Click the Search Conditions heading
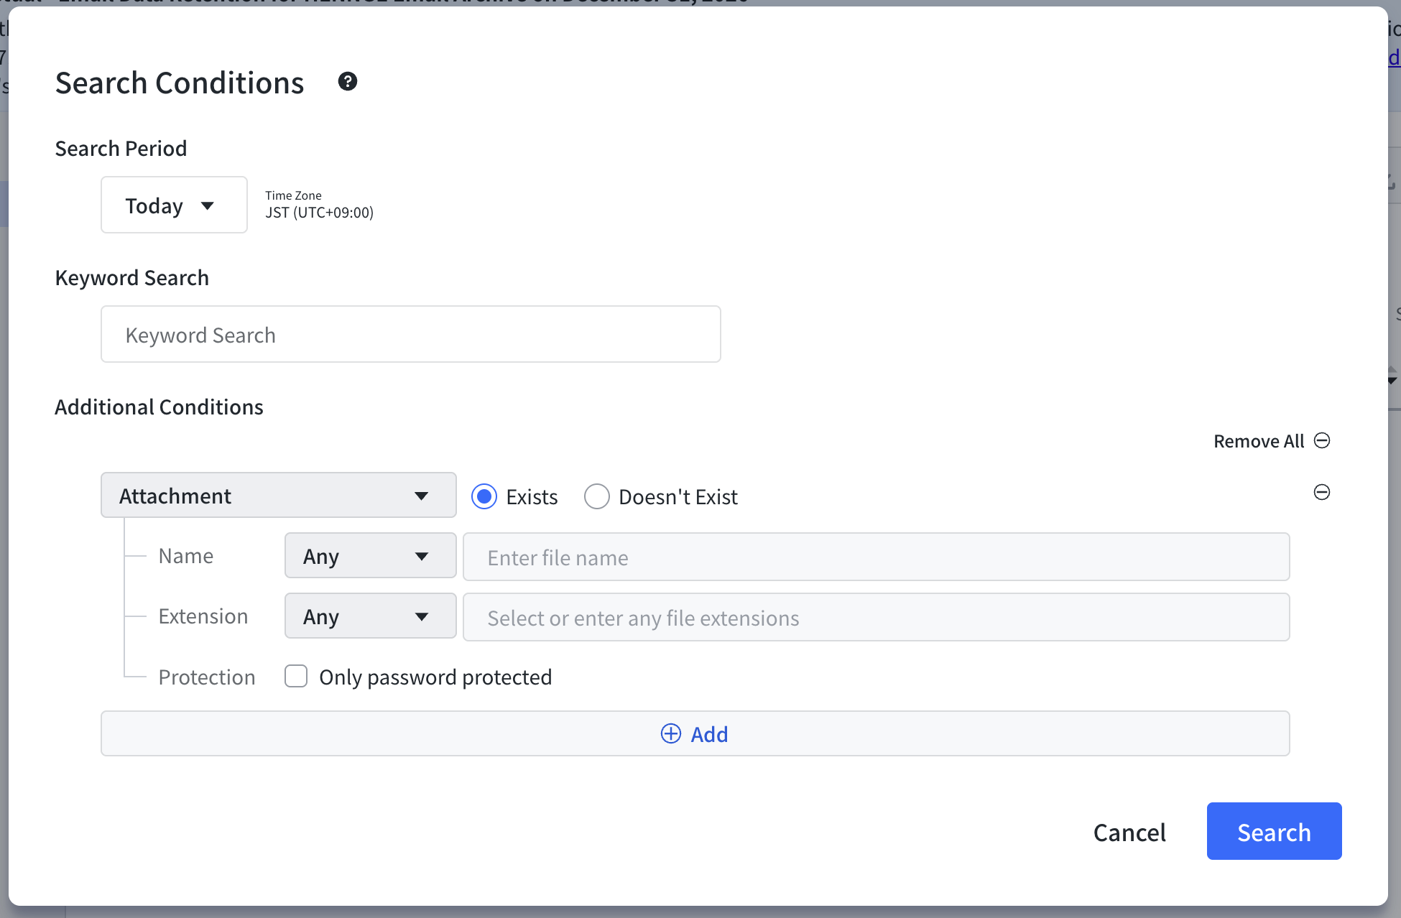This screenshot has height=918, width=1401. coord(180,83)
